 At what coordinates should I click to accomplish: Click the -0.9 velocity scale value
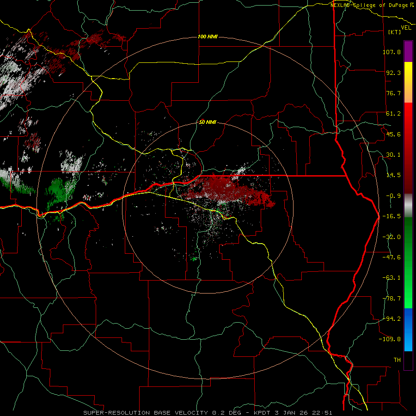click(x=393, y=196)
